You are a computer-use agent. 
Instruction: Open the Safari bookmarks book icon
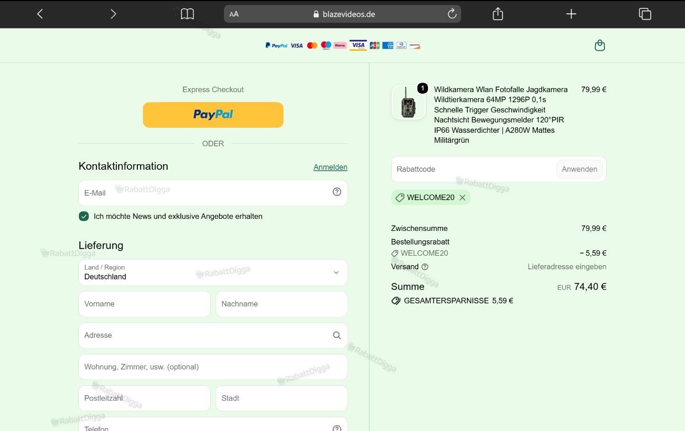[x=188, y=14]
